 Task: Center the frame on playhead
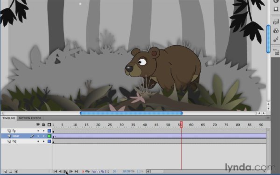click(83, 171)
